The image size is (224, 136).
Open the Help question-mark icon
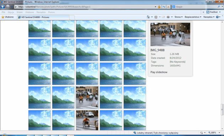217,17
